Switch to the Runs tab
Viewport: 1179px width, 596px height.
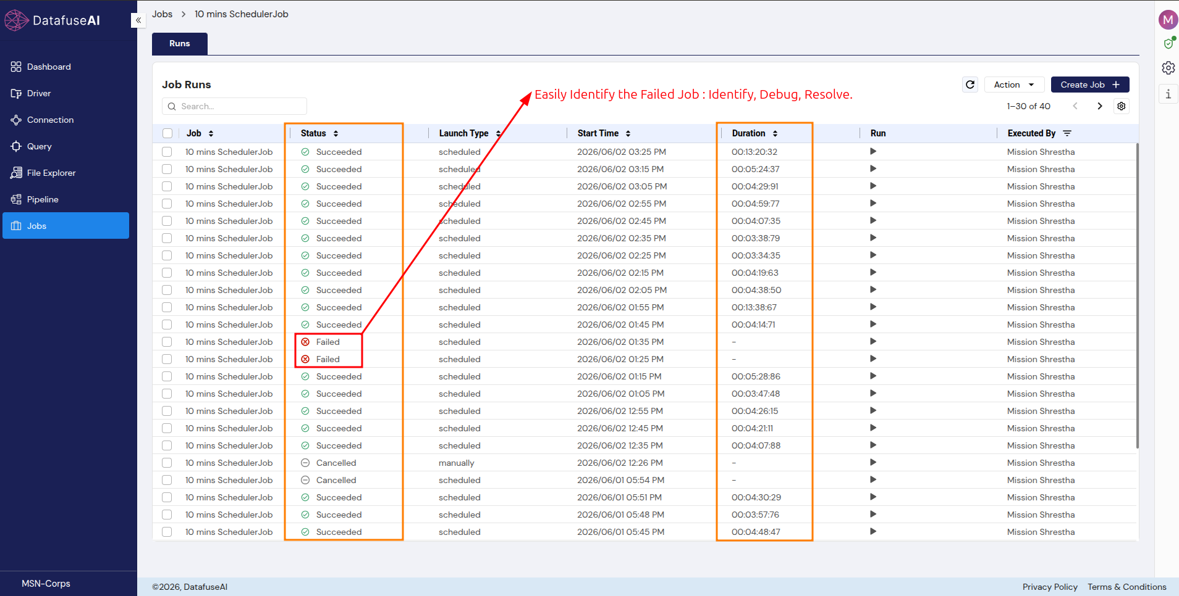pos(180,43)
